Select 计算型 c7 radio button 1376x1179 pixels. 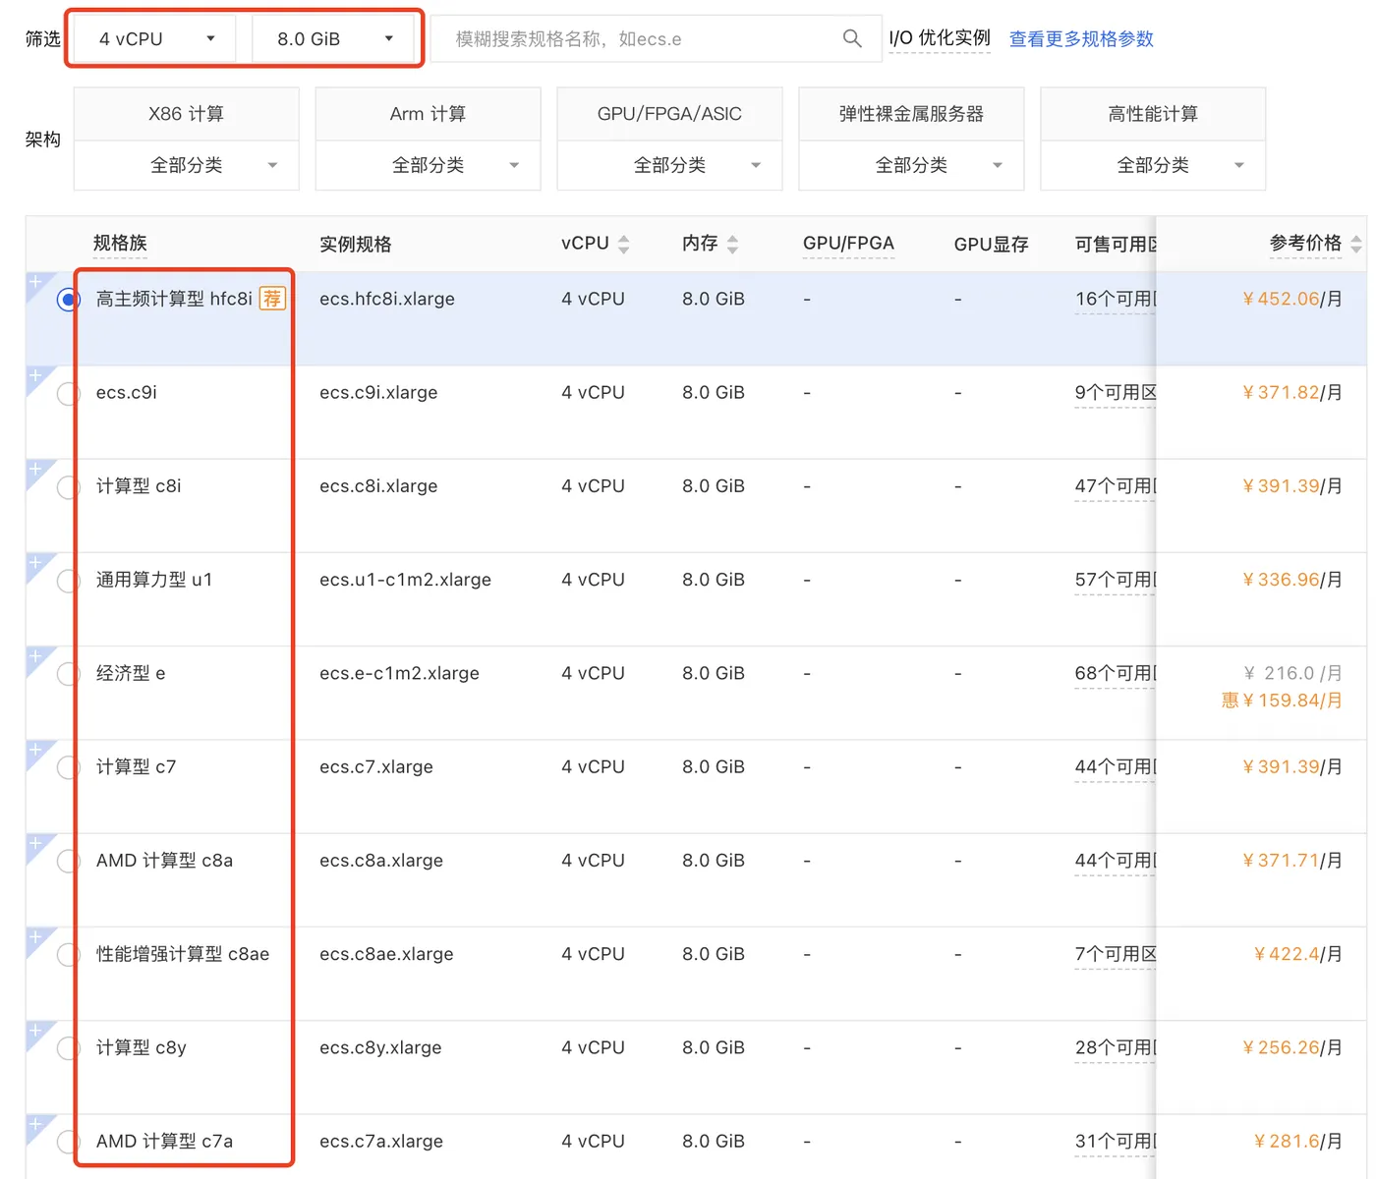coord(68,767)
